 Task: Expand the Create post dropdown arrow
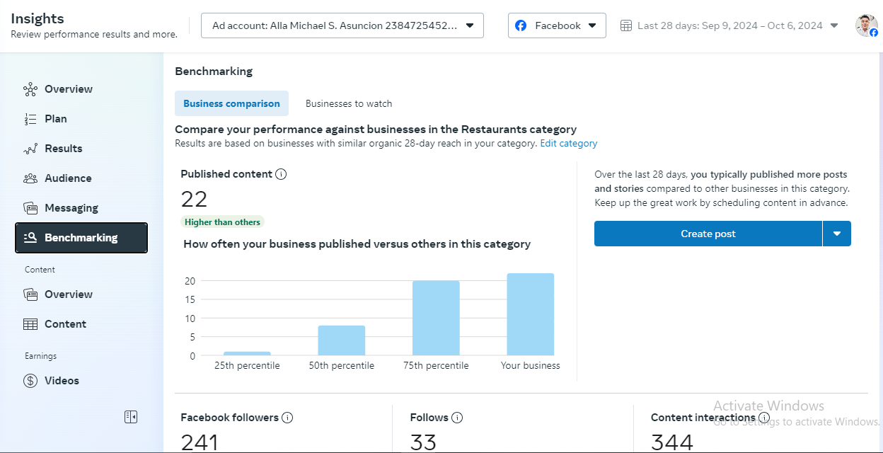pos(837,234)
